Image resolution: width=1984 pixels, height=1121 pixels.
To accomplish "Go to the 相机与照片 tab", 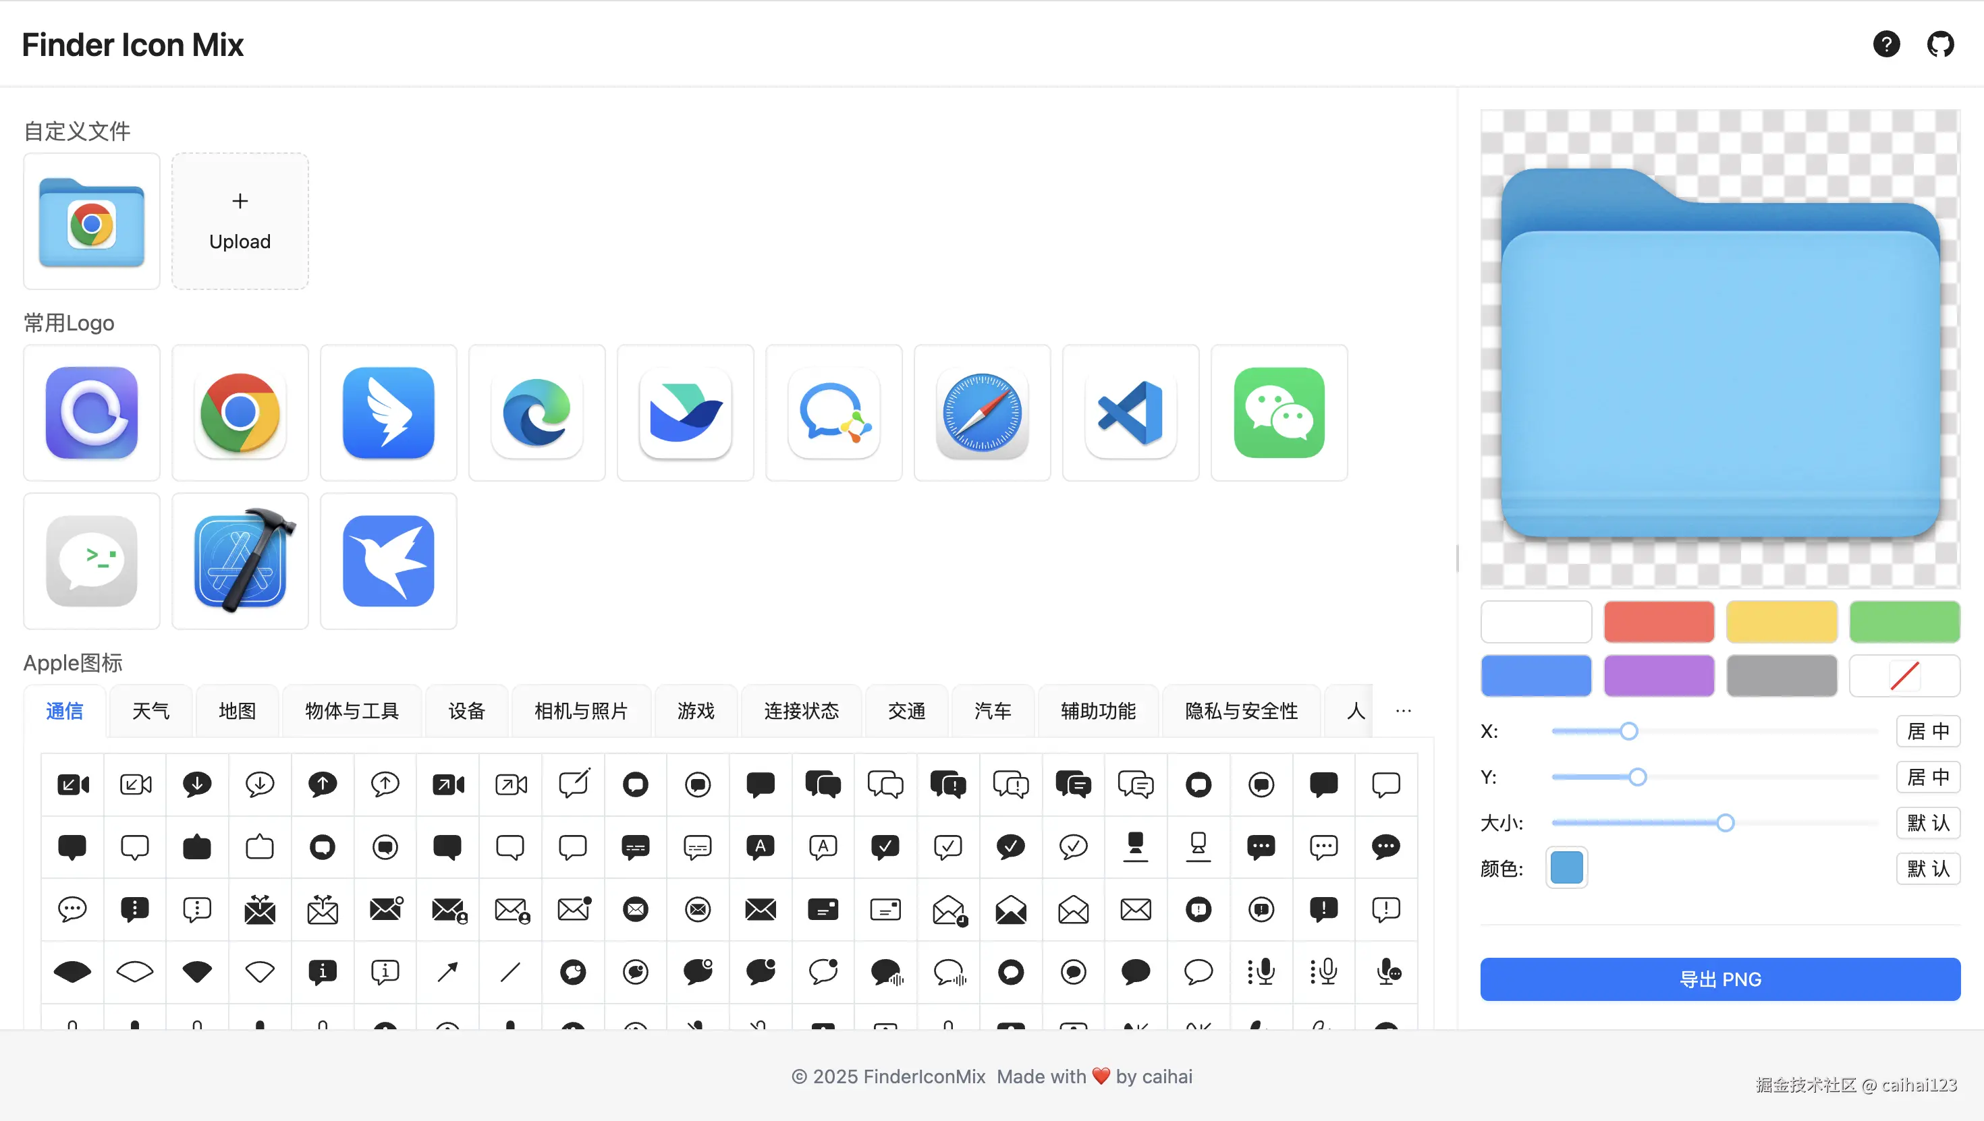I will pyautogui.click(x=582, y=711).
